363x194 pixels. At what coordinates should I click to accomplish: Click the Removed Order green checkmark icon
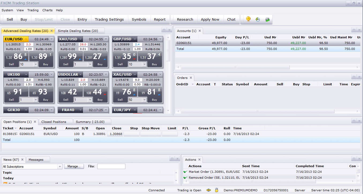click(185, 178)
